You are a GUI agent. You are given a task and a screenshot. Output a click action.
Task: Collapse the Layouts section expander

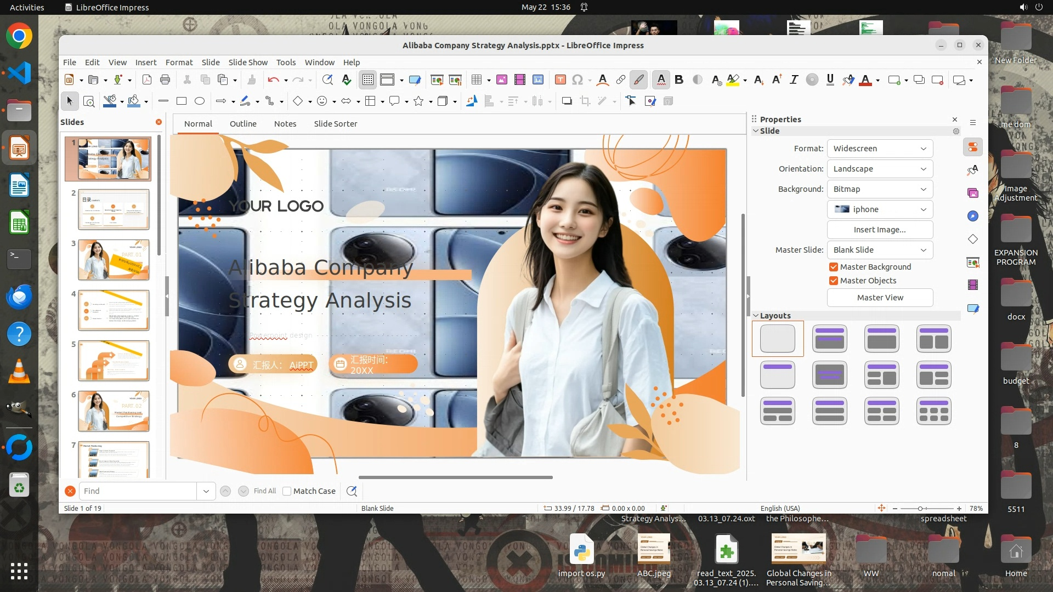pos(756,316)
